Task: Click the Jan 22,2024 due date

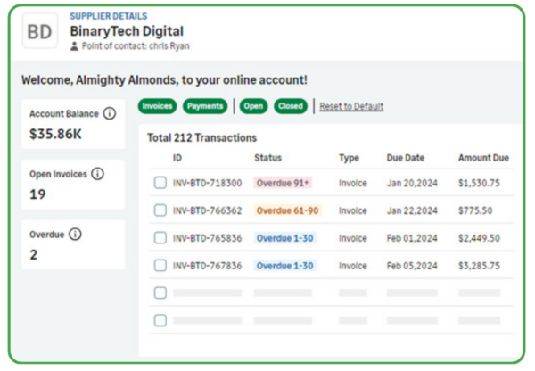Action: pos(412,210)
